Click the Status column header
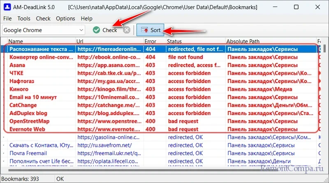329x183 pixels. 174,42
